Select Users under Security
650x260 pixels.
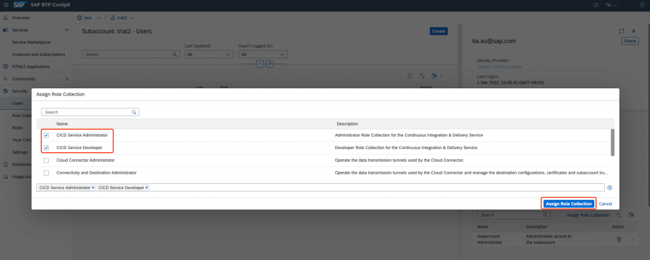click(x=17, y=103)
